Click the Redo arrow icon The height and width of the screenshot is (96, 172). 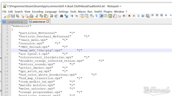(56, 16)
